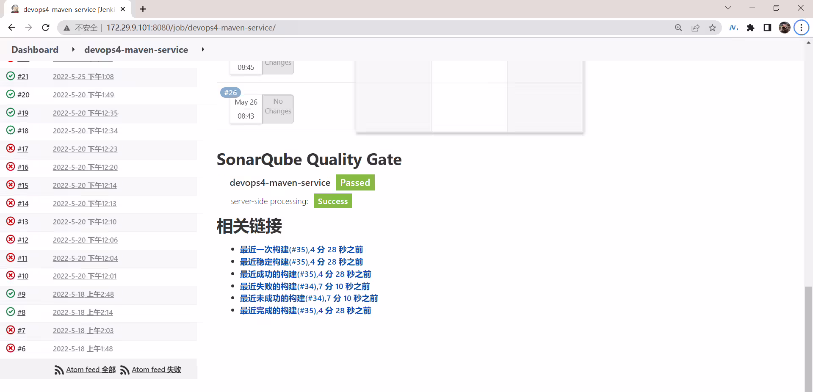Open build #21 link
The width and height of the screenshot is (813, 392).
point(23,77)
